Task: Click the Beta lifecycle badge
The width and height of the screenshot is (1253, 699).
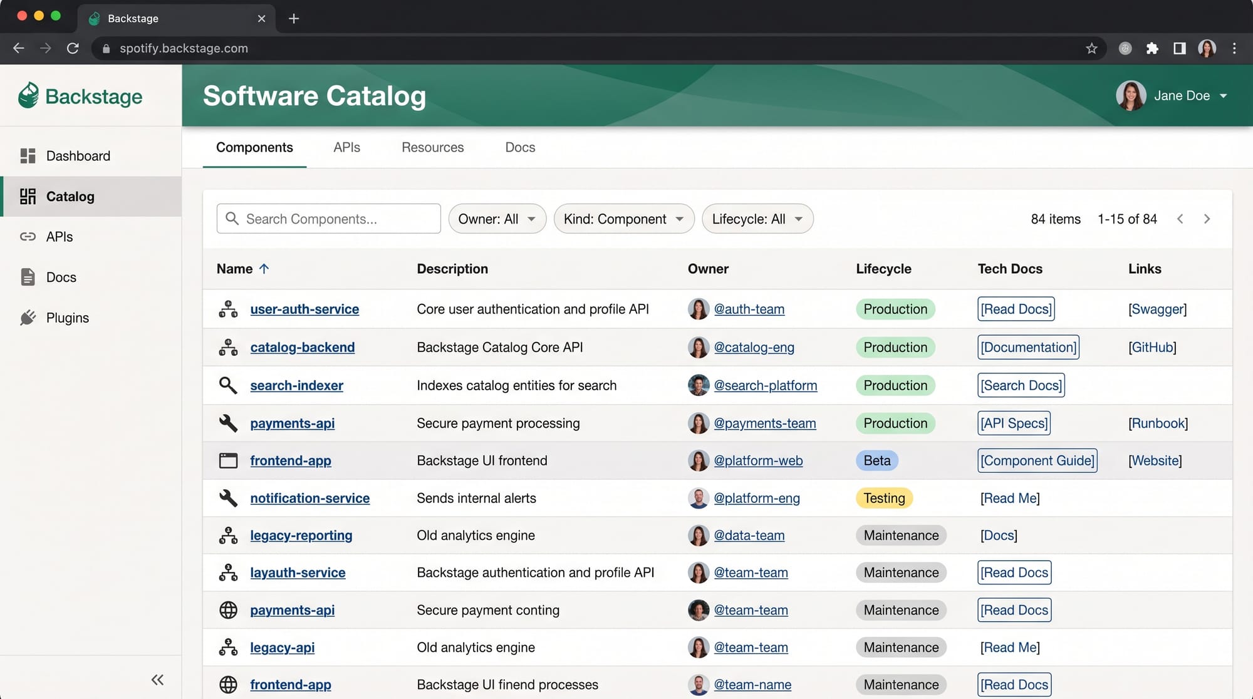Action: pos(876,460)
